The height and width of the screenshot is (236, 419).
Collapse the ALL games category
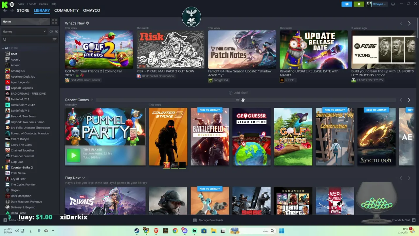click(x=3, y=48)
